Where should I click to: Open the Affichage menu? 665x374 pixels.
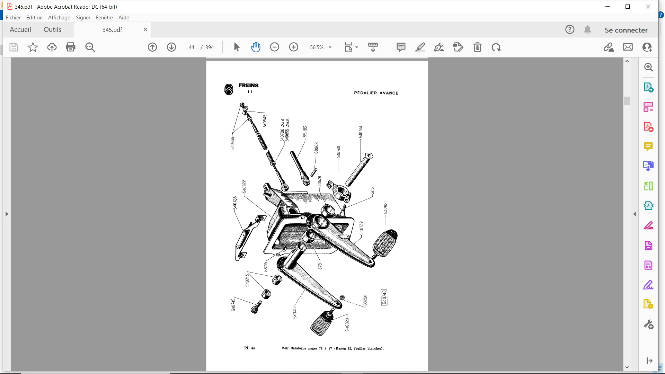tap(59, 18)
